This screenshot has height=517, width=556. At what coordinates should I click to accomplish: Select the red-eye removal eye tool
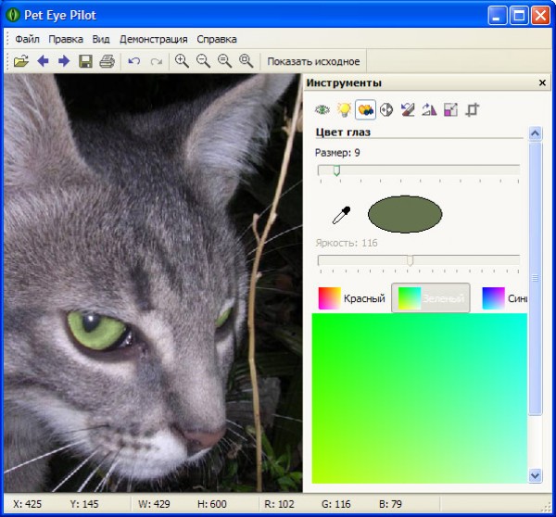pos(322,109)
